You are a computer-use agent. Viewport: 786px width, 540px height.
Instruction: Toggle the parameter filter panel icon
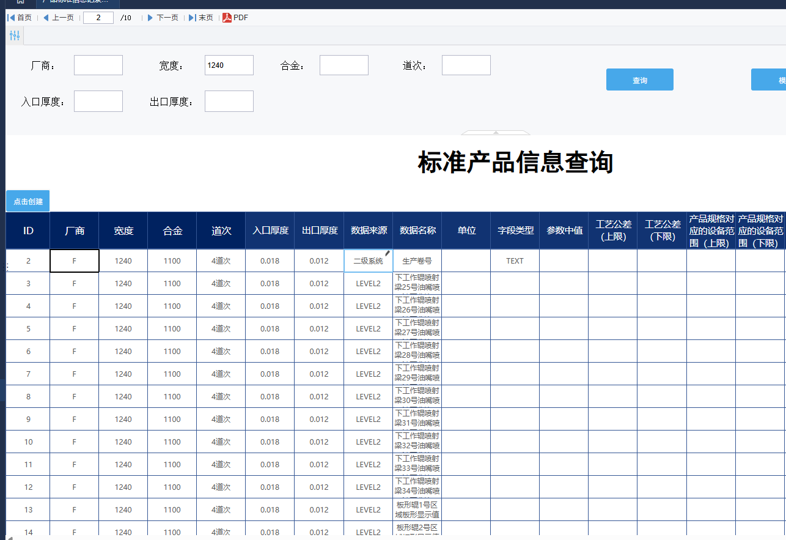(15, 35)
